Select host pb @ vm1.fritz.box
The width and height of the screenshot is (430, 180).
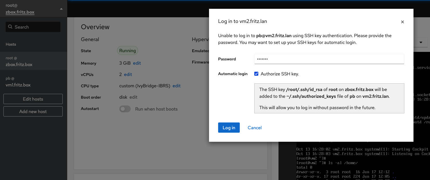33,81
